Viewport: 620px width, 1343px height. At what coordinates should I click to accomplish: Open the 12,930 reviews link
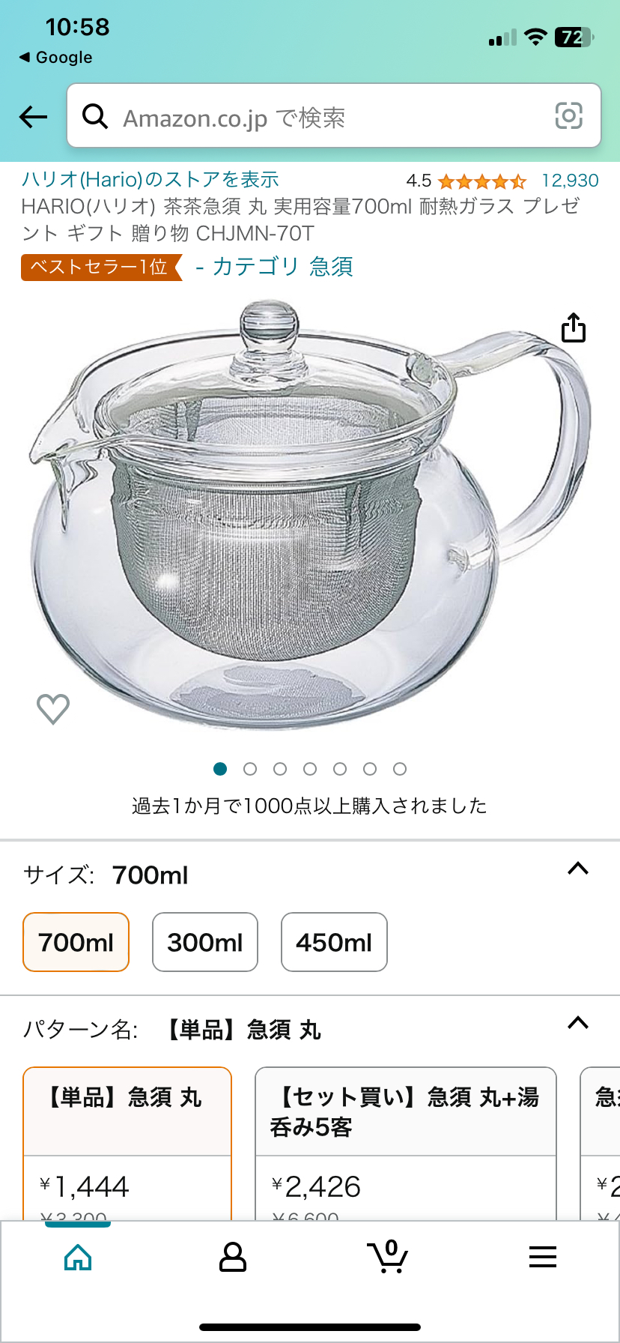pyautogui.click(x=570, y=181)
